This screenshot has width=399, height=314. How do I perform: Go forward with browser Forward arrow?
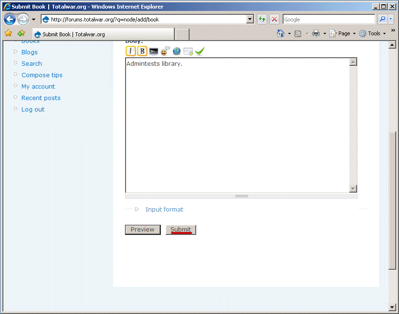coord(23,20)
